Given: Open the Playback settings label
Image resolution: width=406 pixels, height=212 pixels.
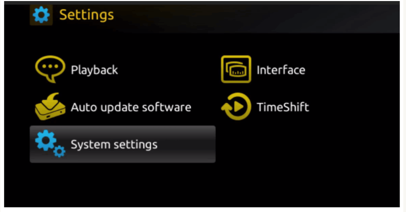Looking at the screenshot, I should 94,70.
